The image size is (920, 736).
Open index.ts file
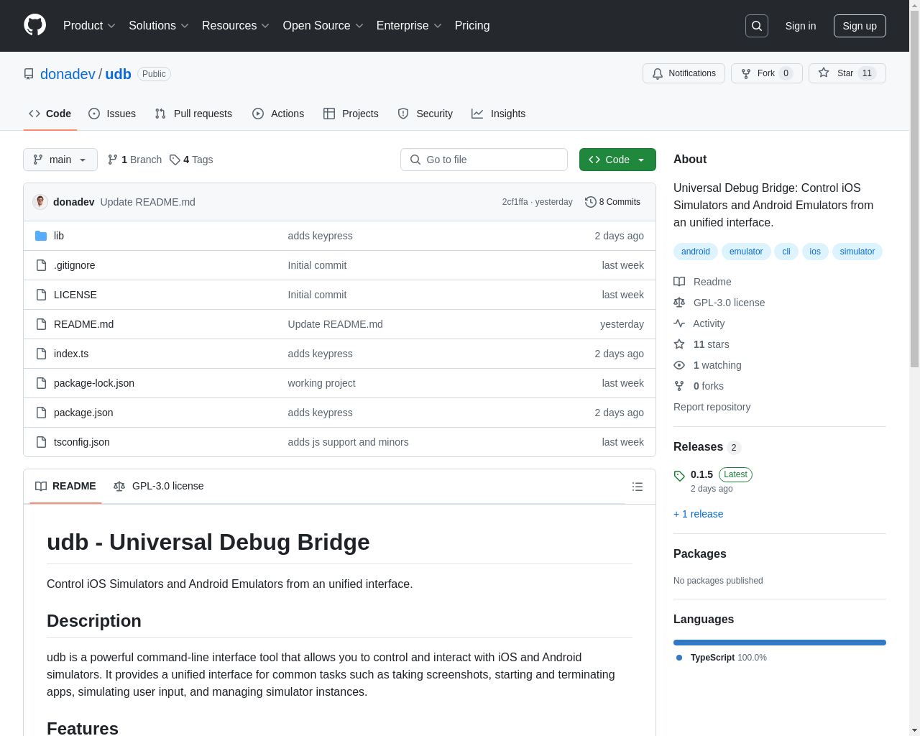(71, 354)
